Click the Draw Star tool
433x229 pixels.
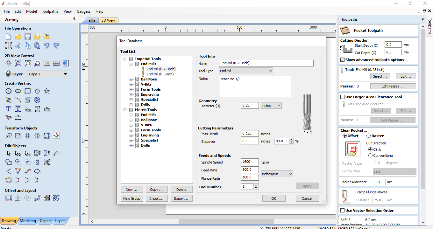[47, 91]
